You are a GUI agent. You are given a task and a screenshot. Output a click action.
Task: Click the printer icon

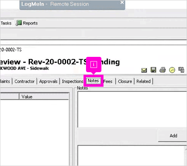point(162,70)
